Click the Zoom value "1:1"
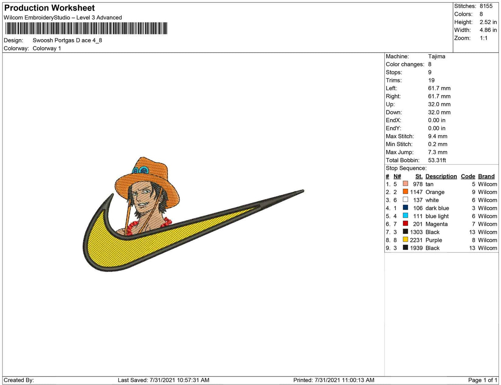501x385 pixels. coord(484,38)
